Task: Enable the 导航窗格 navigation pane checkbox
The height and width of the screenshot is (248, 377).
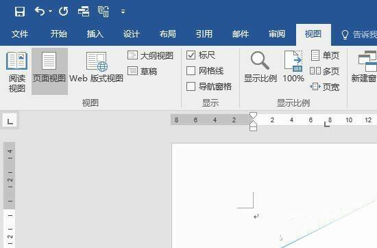Action: [x=191, y=87]
